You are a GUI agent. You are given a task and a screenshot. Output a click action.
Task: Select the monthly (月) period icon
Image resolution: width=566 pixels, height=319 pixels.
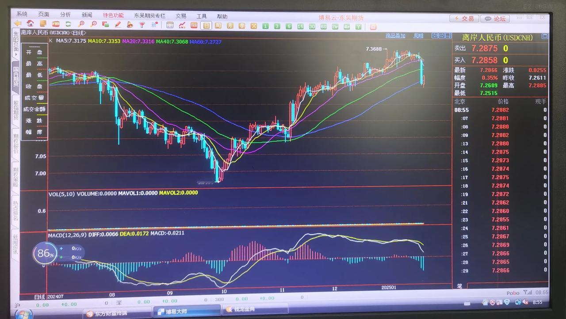[230, 26]
